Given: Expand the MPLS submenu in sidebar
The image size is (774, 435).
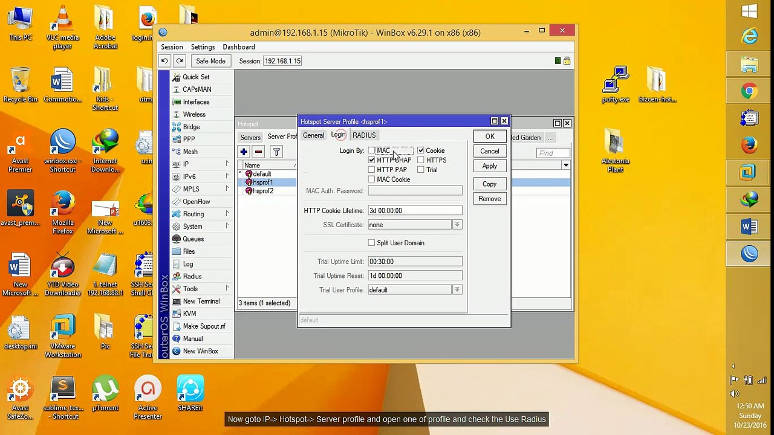Looking at the screenshot, I should pos(227,189).
